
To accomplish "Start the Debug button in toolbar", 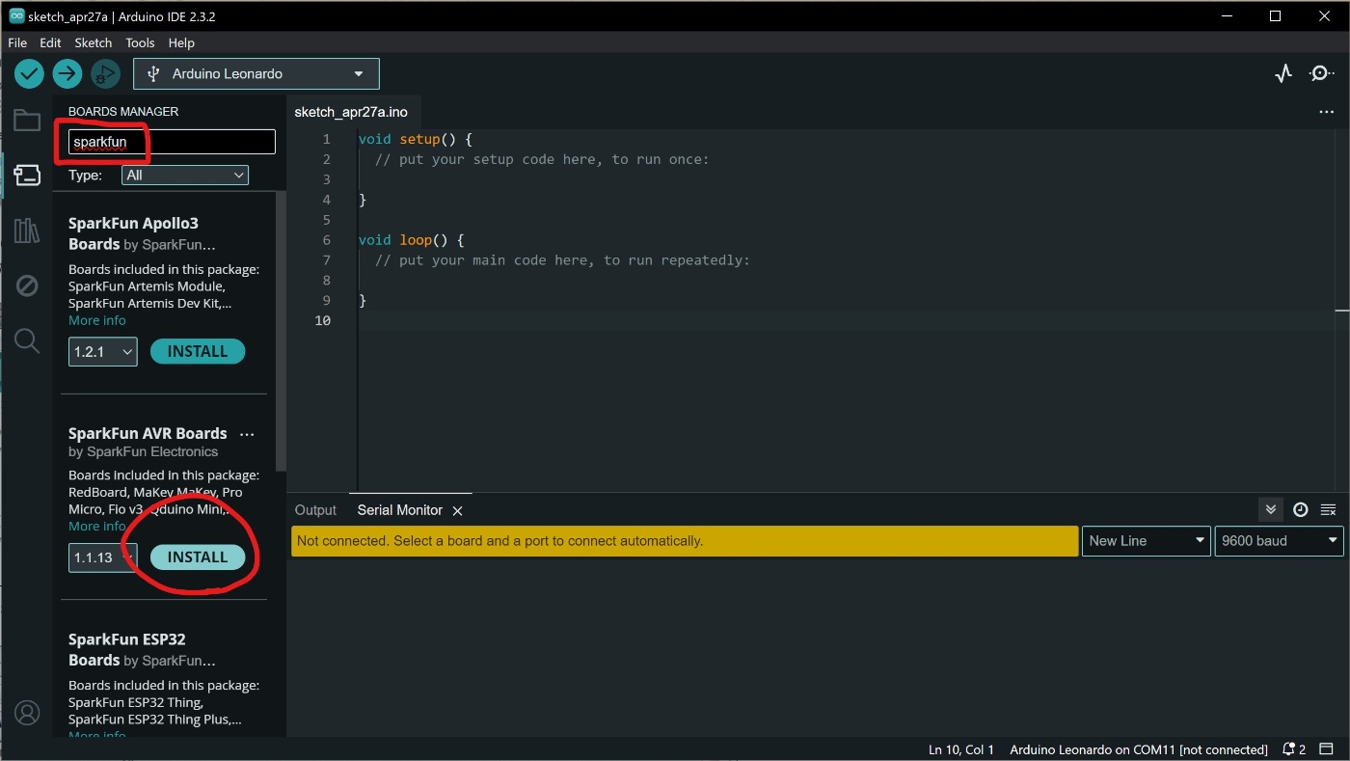I will point(105,73).
